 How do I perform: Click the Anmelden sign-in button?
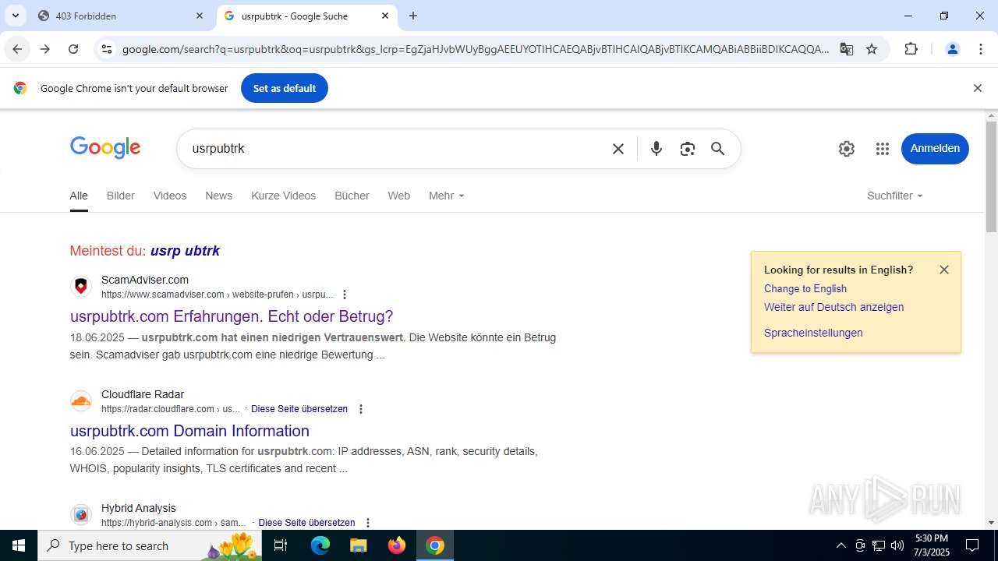(935, 148)
